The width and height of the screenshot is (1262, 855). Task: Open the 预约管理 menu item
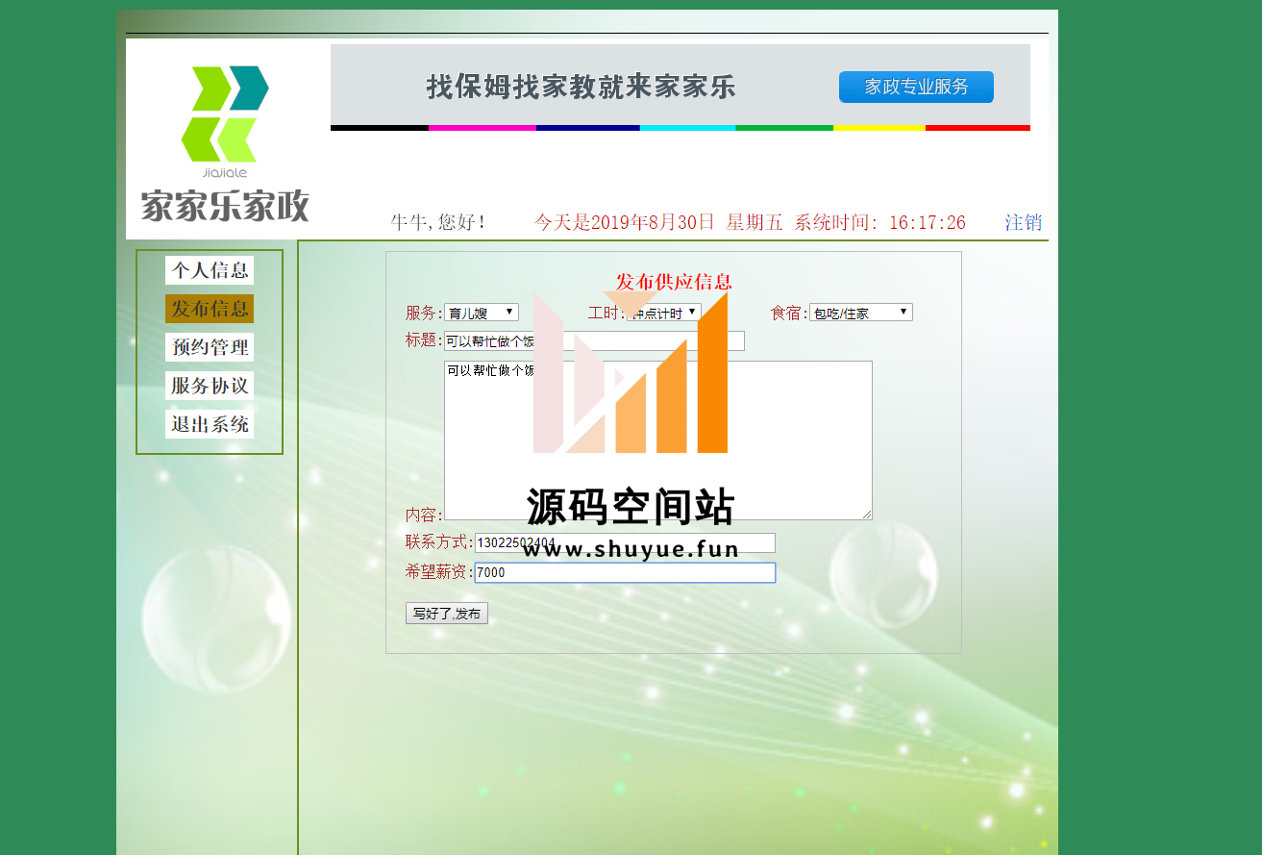click(210, 347)
